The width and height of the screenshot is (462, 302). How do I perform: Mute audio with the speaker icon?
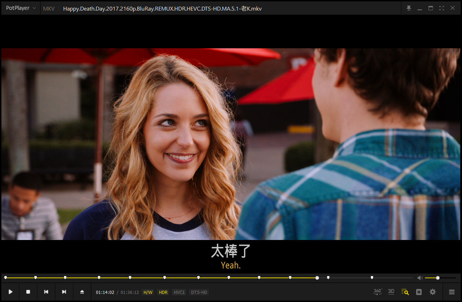[420, 278]
